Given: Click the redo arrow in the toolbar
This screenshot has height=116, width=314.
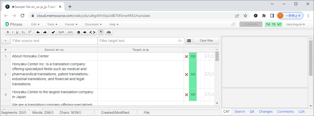Looking at the screenshot, I should coord(45,32).
